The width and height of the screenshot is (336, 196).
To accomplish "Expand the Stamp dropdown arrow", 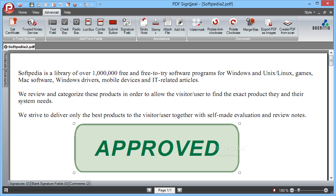I will (x=156, y=33).
